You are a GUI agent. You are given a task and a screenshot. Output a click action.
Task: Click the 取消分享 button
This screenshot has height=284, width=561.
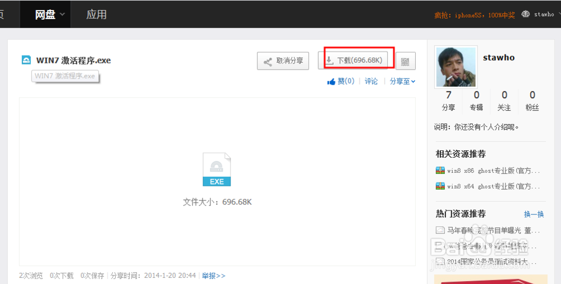pyautogui.click(x=283, y=61)
